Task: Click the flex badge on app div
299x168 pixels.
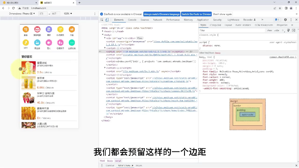Action: point(140,38)
